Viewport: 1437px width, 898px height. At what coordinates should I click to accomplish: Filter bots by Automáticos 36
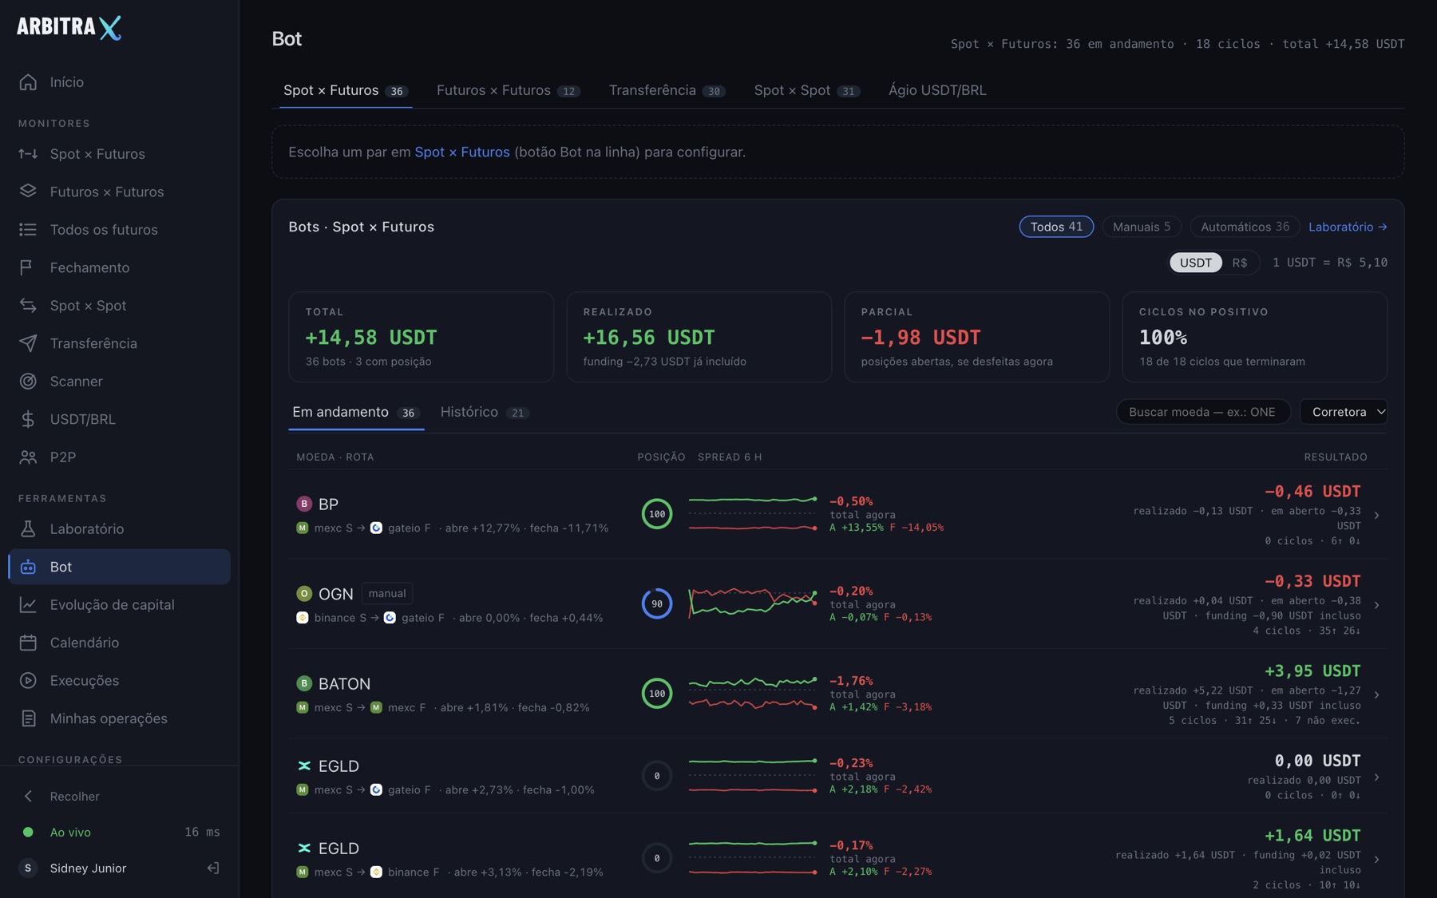pos(1245,227)
